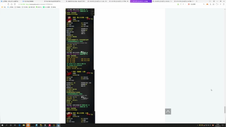Open File Explorer from taskbar
226x127 pixels.
click(x=24, y=125)
